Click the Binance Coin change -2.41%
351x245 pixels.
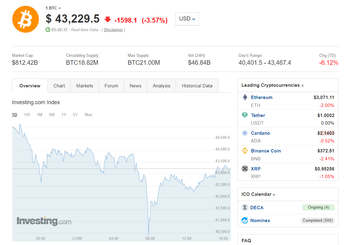click(x=327, y=159)
